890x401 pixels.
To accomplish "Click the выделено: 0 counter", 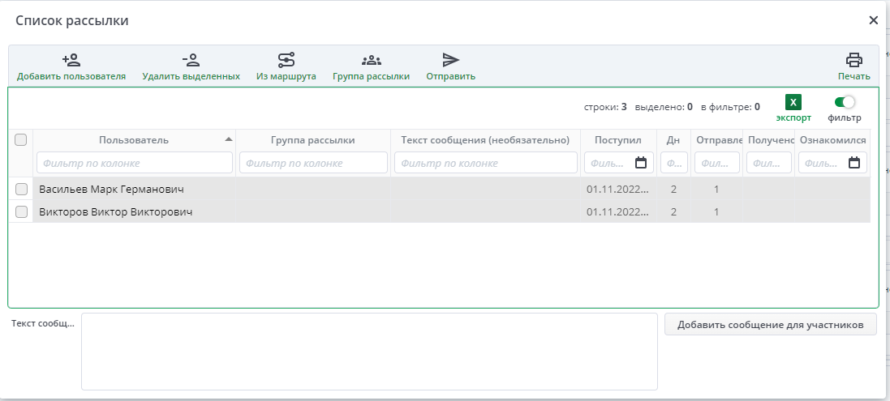I will [664, 106].
